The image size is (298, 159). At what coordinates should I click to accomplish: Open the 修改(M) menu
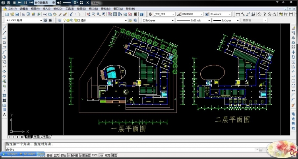coord(106,9)
